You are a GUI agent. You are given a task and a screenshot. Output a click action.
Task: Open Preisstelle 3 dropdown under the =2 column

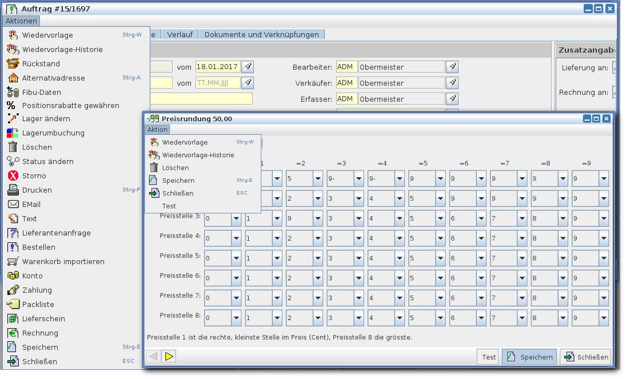point(318,218)
